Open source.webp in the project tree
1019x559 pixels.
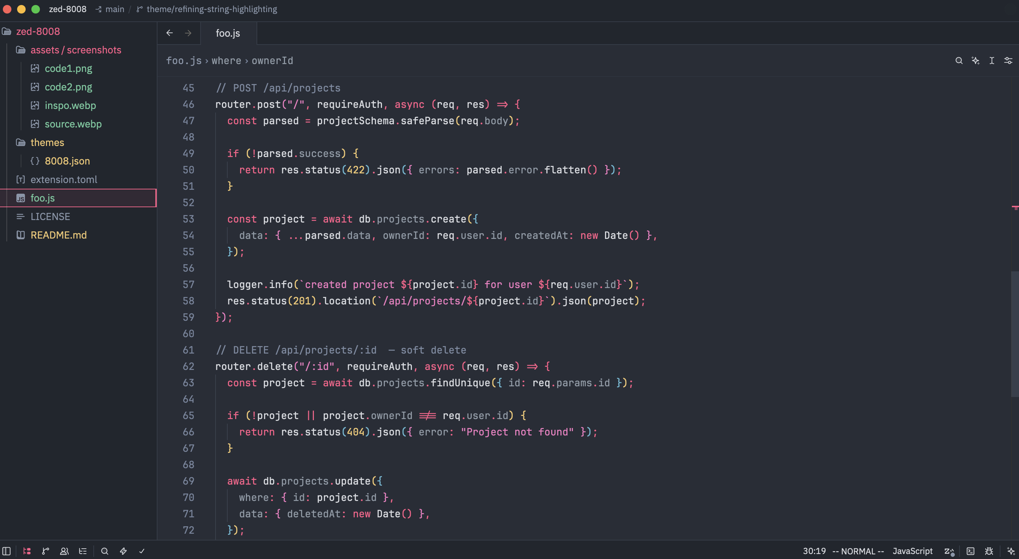pos(73,124)
